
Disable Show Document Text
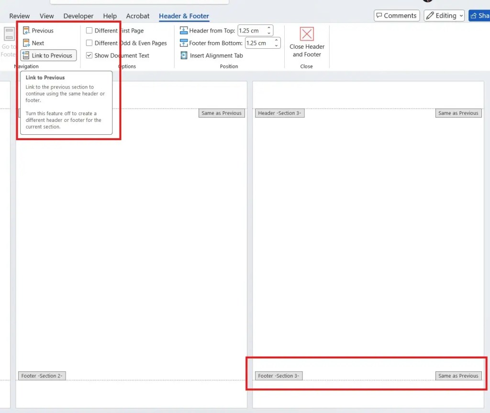click(x=89, y=55)
